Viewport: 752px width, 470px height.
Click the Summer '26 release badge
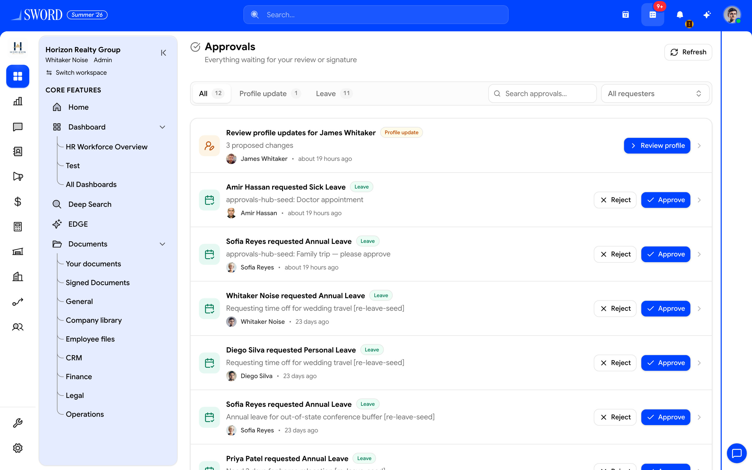click(87, 15)
